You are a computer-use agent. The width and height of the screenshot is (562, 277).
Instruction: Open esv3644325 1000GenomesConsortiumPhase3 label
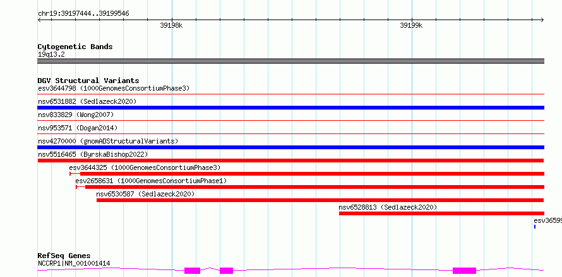(x=145, y=167)
